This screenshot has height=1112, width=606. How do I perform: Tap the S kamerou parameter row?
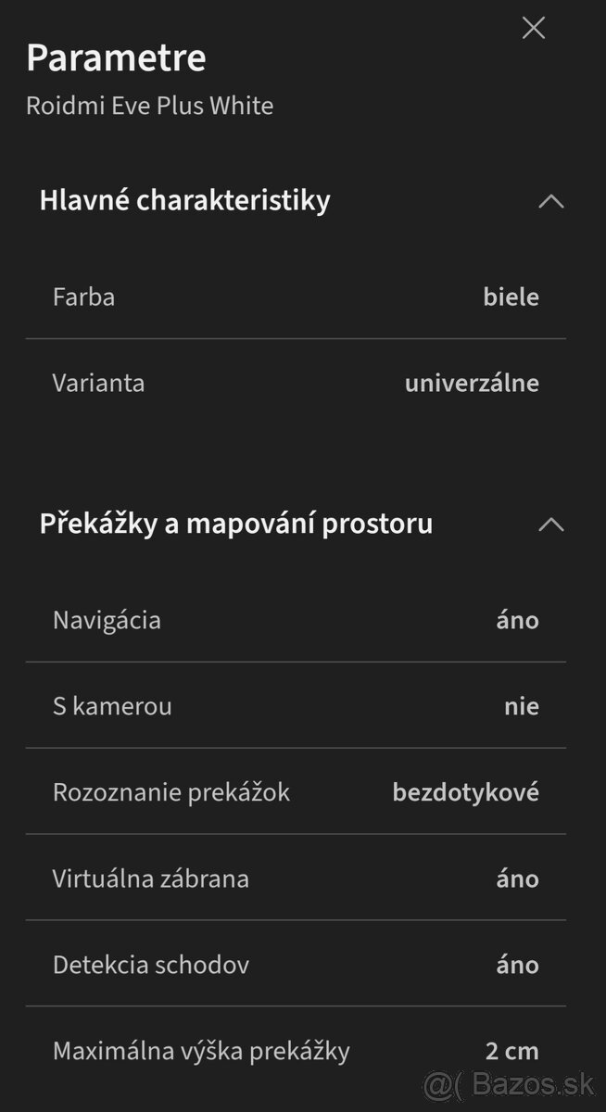(x=296, y=706)
